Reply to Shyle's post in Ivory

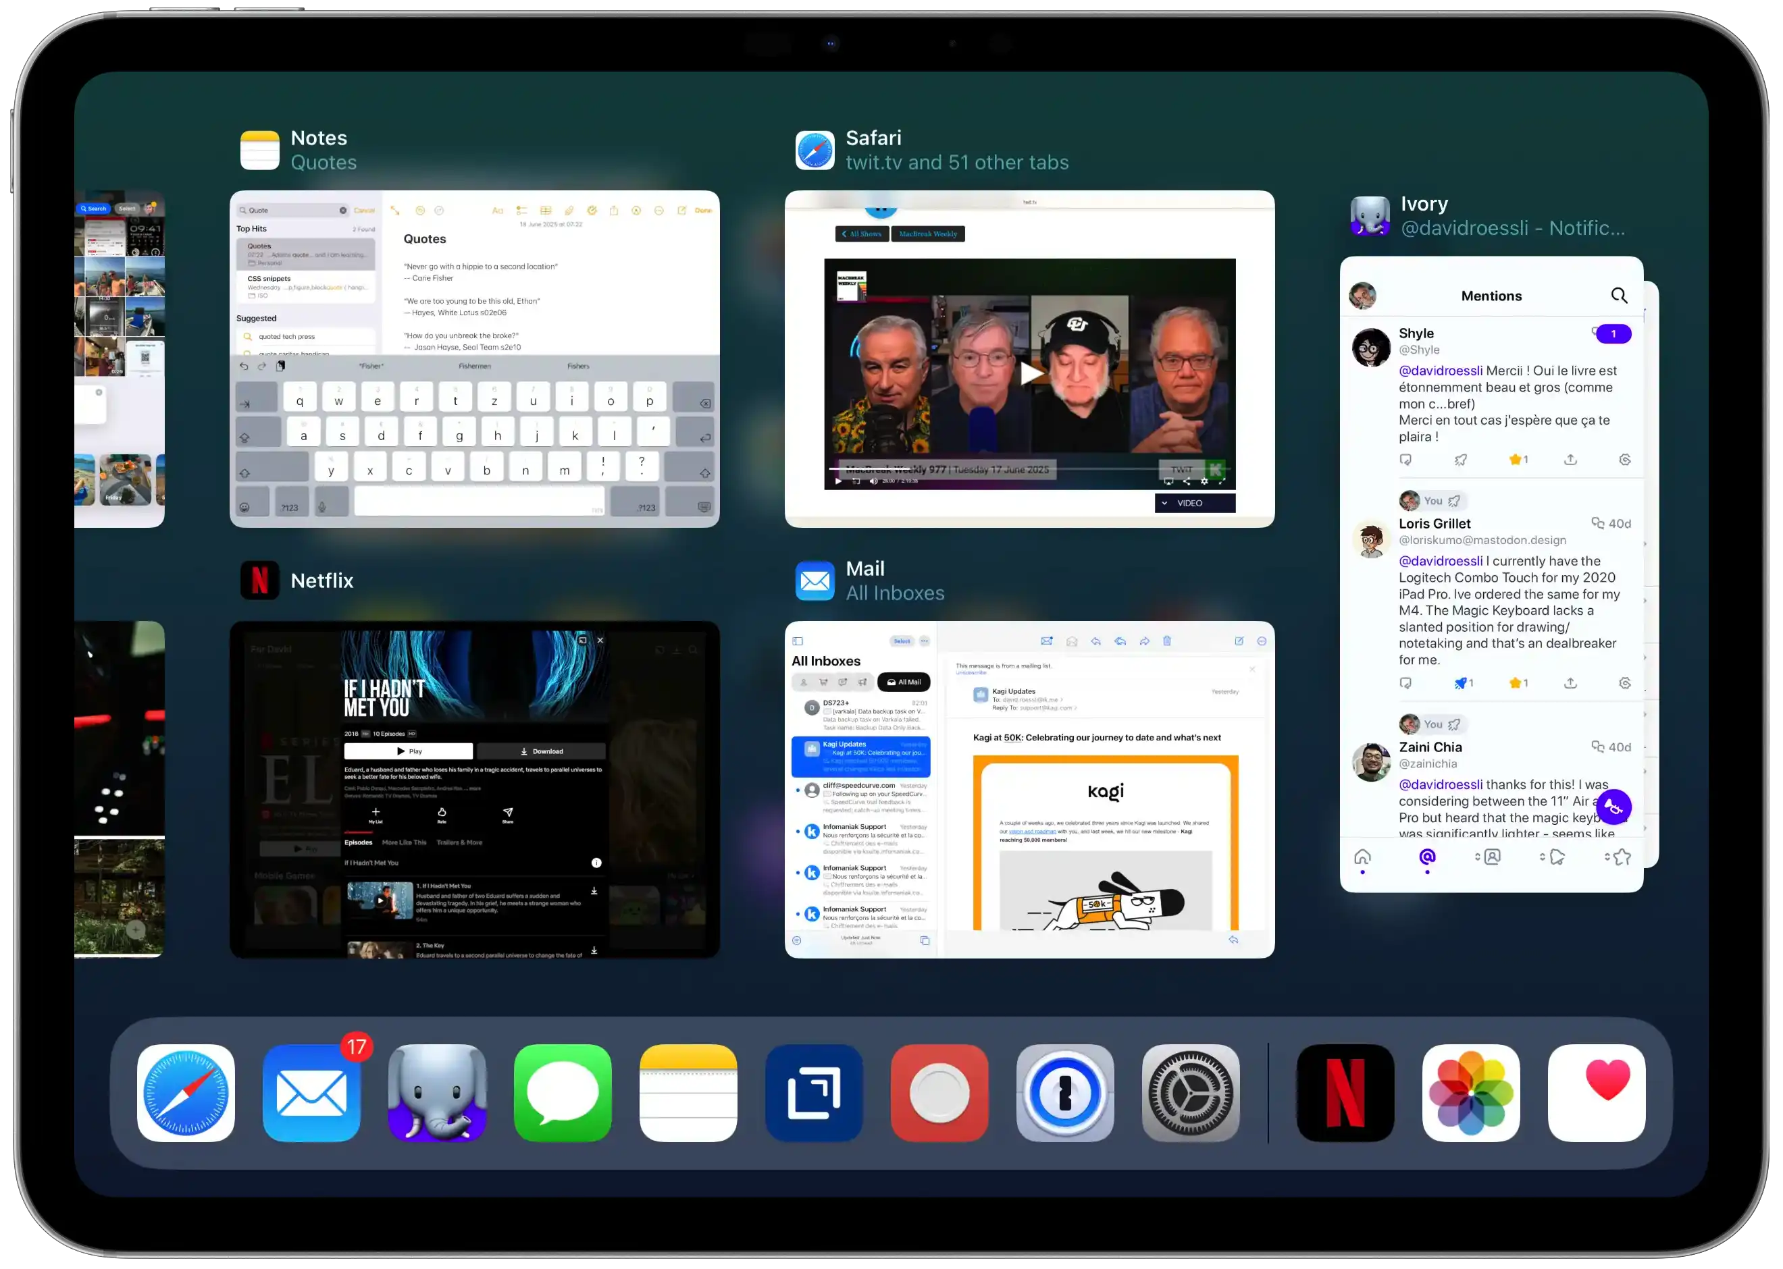click(1405, 460)
